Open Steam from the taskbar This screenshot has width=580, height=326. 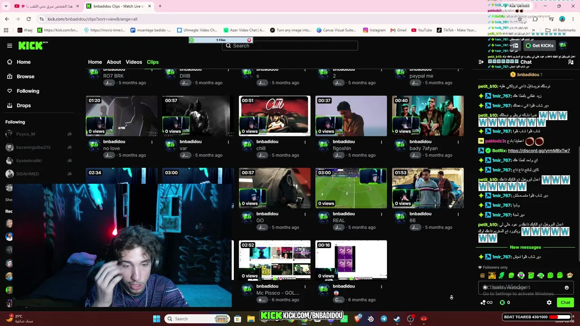pyautogui.click(x=397, y=319)
